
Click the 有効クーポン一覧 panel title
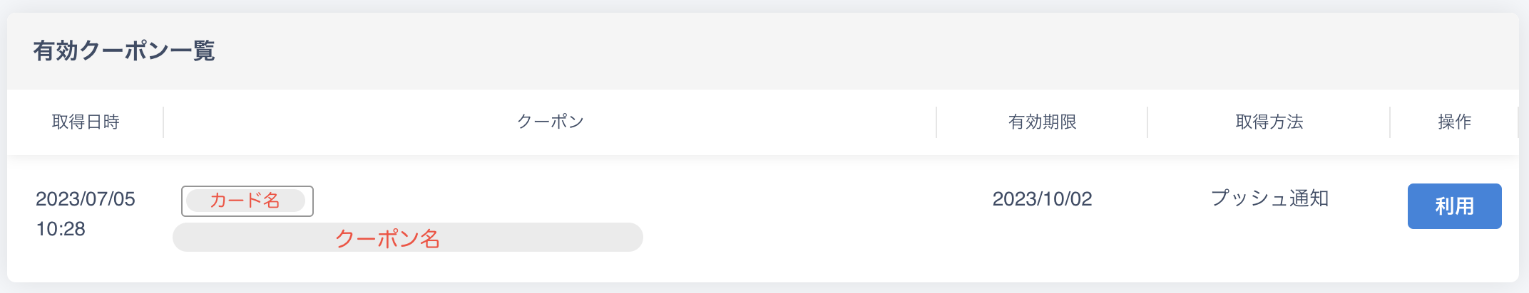[x=124, y=51]
